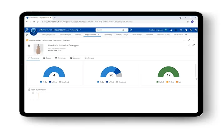Click the tag icon beside search
The image size is (223, 129).
click(131, 30)
